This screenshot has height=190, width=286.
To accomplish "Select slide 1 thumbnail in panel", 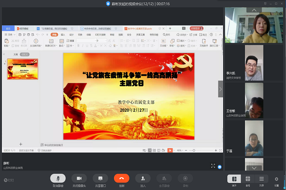I will pyautogui.click(x=22, y=69).
